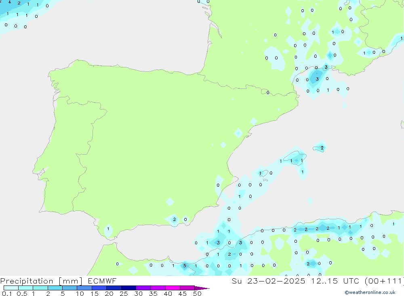
Task: Click the 10 legend label
Action: coord(80,294)
